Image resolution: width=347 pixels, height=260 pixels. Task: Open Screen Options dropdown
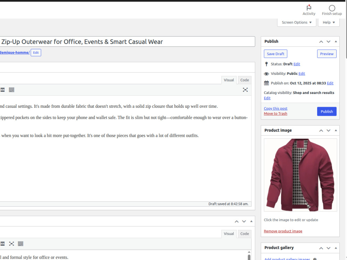pos(297,22)
